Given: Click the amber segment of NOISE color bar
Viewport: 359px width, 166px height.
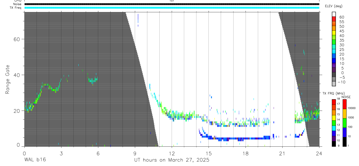Looking at the screenshot, I should [x=344, y=114].
